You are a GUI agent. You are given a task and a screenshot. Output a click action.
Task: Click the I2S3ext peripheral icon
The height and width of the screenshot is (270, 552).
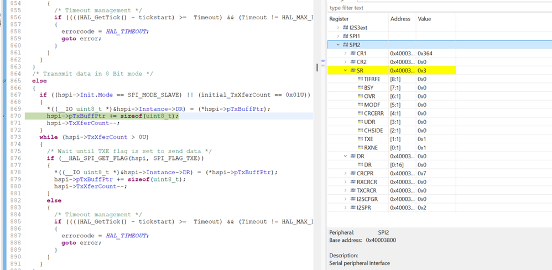click(346, 28)
